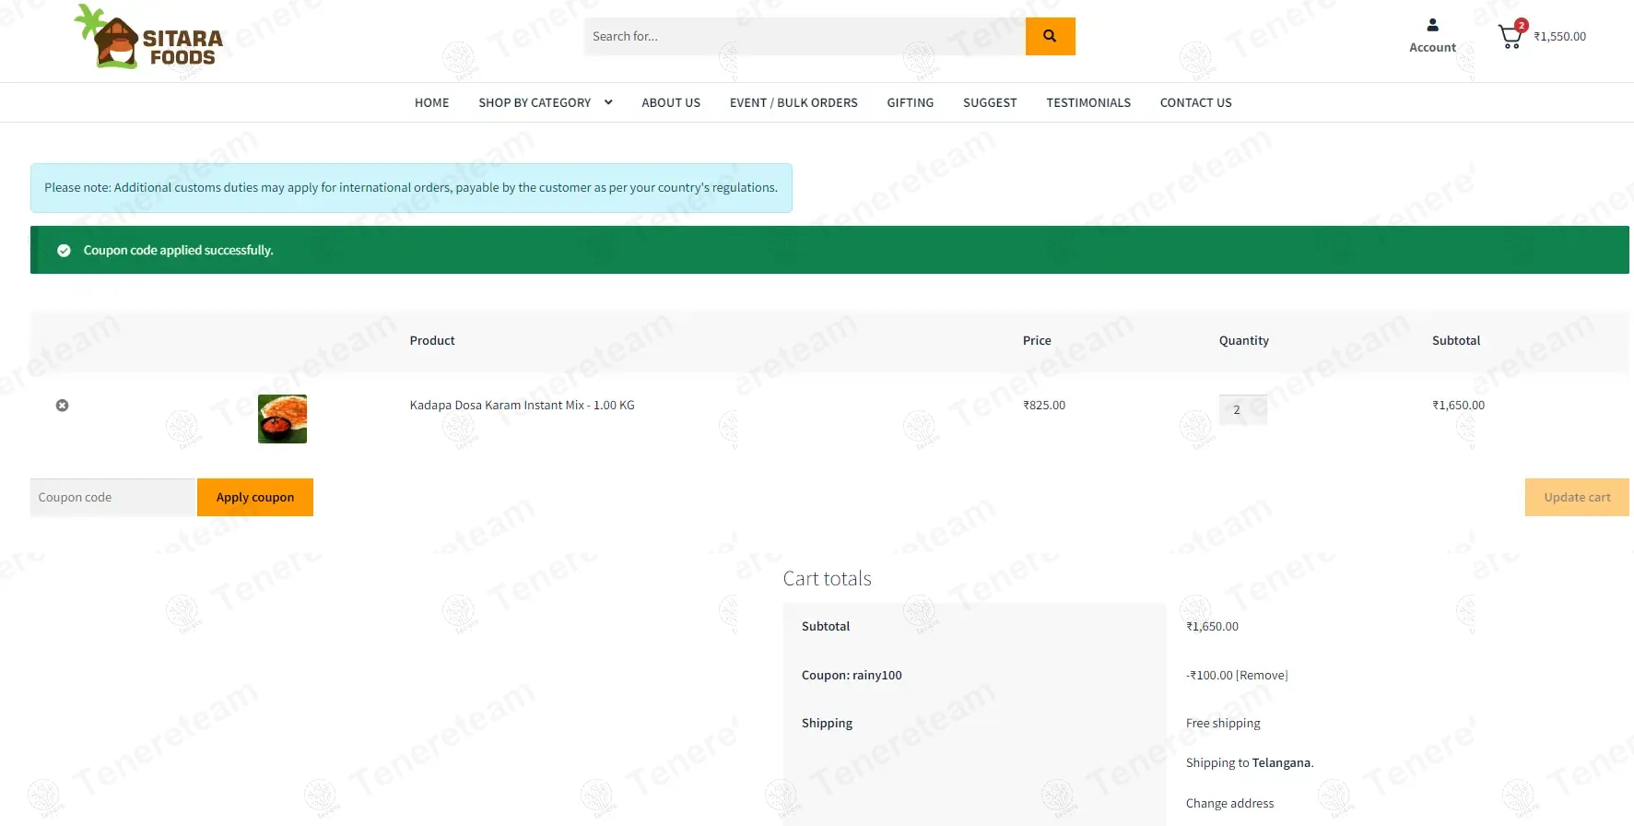Viewport: 1634px width, 826px height.
Task: Click the Sitara Foods logo
Action: [x=148, y=38]
